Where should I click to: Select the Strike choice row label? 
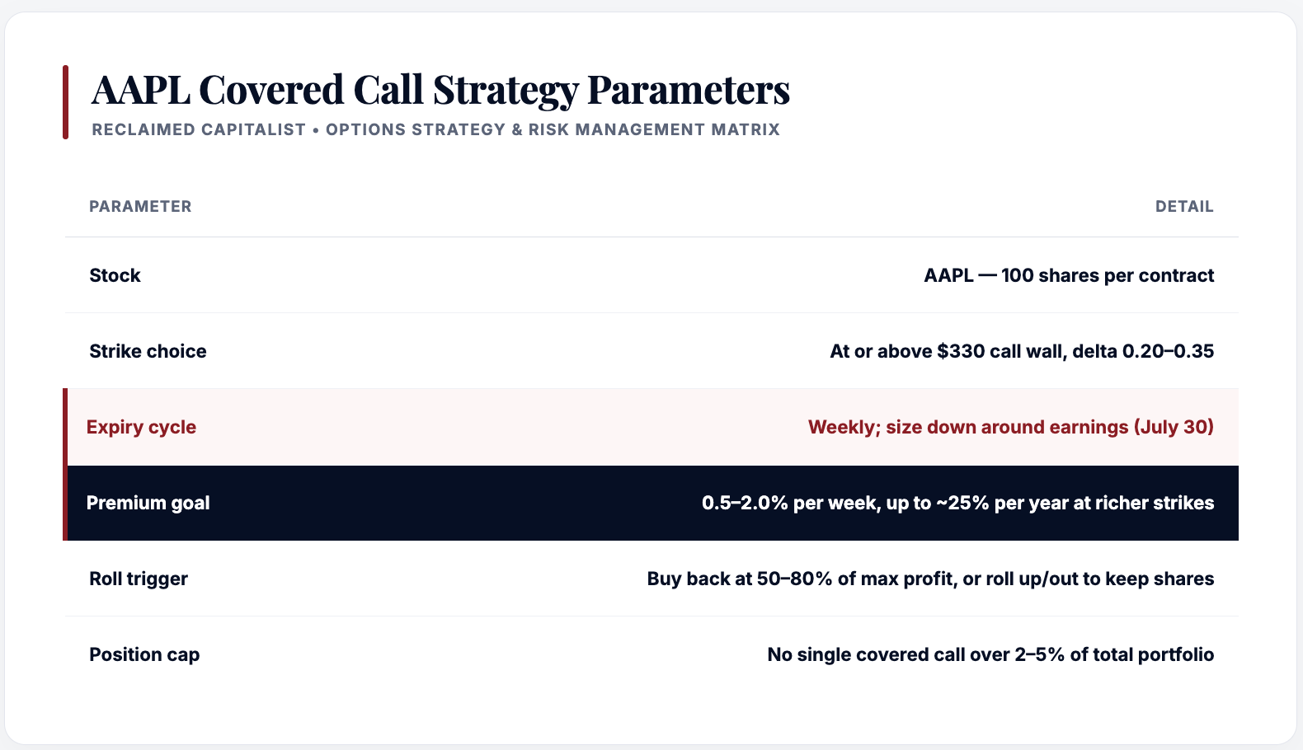(148, 351)
